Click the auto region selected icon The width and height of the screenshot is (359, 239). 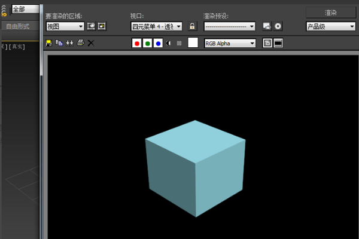point(102,26)
